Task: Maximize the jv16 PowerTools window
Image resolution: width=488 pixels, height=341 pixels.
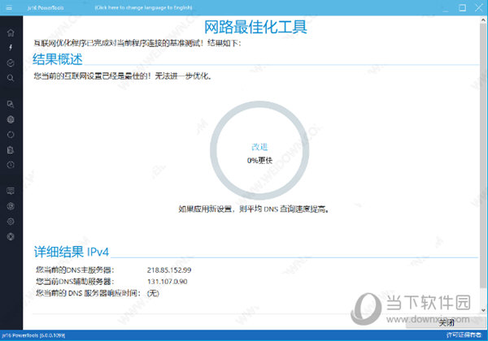Action: coord(462,8)
